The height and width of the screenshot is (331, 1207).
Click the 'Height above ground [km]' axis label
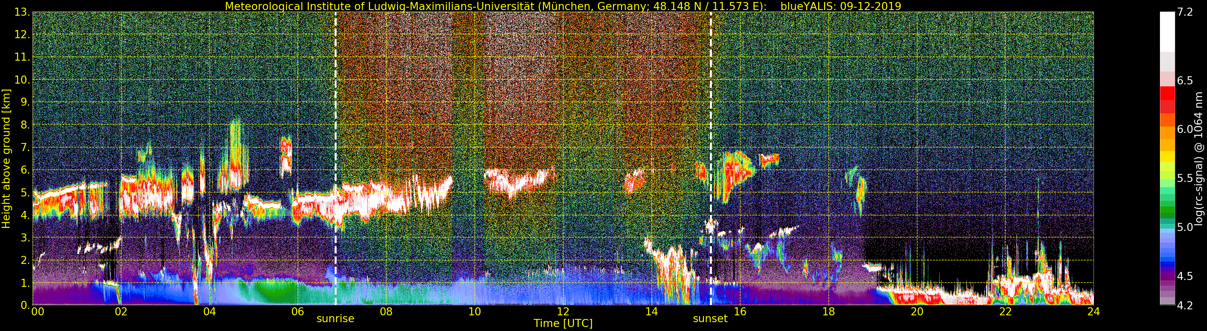pyautogui.click(x=6, y=159)
